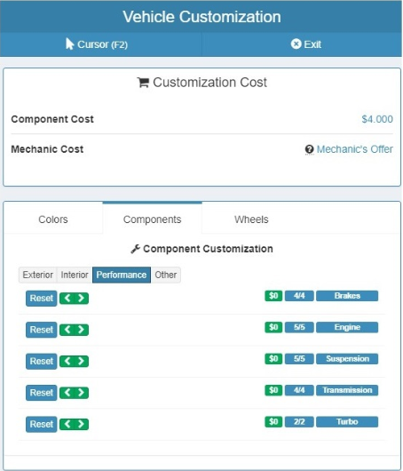Click the next arrow for Suspension
This screenshot has height=471, width=403.
point(81,361)
